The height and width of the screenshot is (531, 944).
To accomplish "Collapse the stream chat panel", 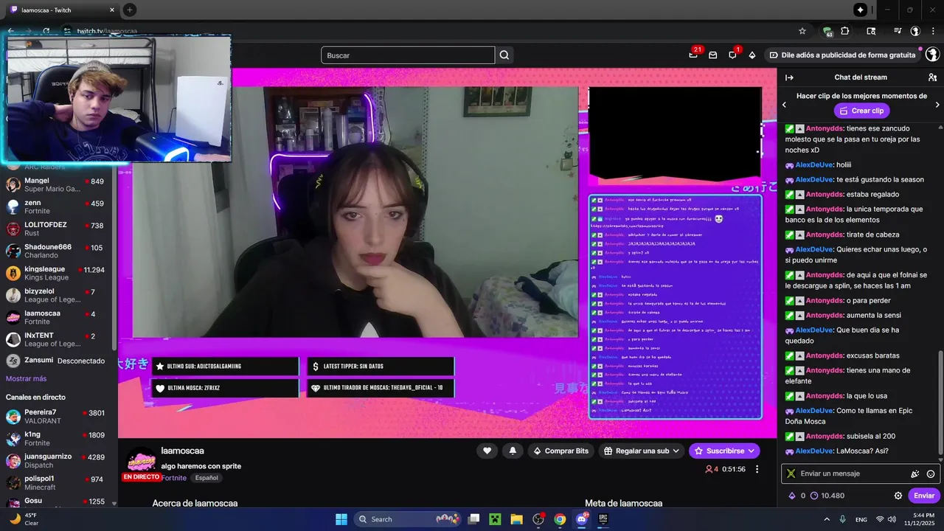I will pos(789,77).
